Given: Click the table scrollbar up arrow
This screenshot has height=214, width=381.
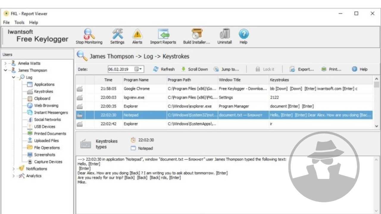Looking at the screenshot, I should [x=377, y=79].
